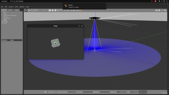Image resolution: width=169 pixels, height=95 pixels.
Task: Open the View menu
Action: (x=16, y=7)
